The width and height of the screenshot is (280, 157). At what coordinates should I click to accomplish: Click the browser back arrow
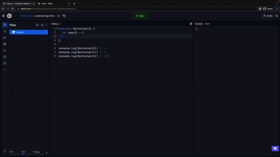click(x=3, y=9)
